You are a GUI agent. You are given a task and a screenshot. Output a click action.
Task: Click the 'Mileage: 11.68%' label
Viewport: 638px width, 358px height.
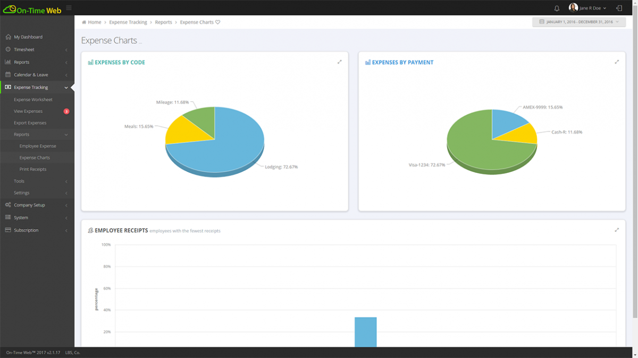click(x=173, y=102)
